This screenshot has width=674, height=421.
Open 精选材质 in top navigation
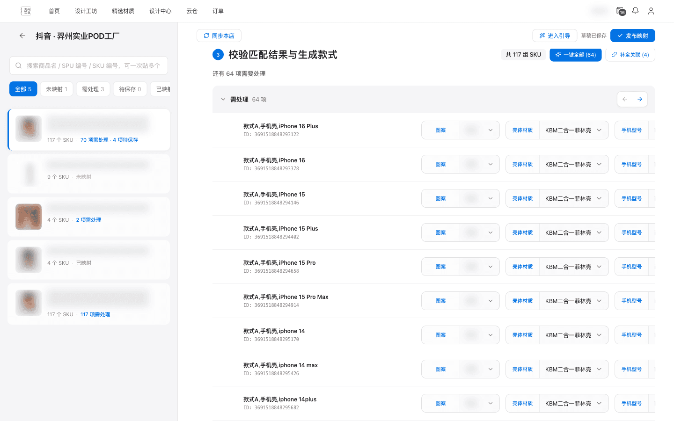pos(123,11)
